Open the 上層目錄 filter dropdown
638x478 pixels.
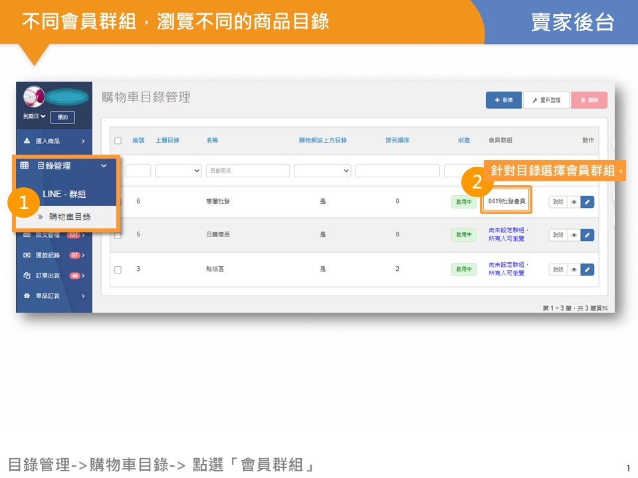[x=178, y=171]
